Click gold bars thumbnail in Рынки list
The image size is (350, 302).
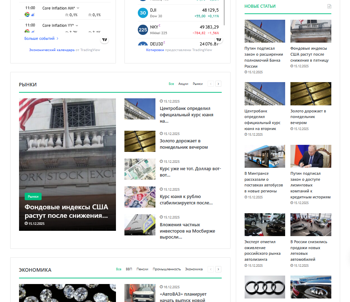click(140, 141)
